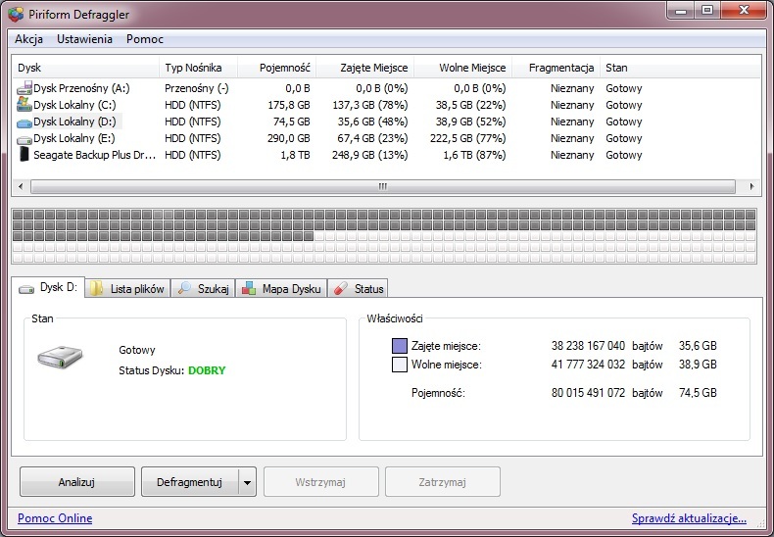Click the folder icon on Lista plików tab

96,289
